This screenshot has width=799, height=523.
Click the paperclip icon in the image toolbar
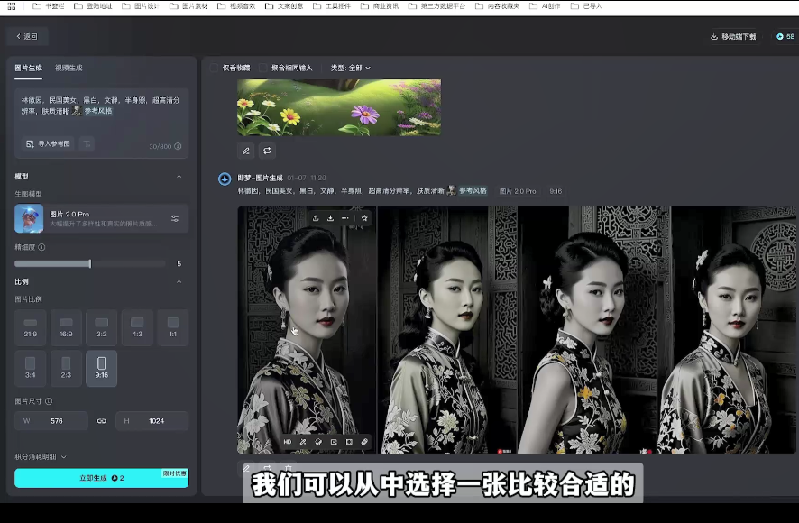[x=364, y=443]
